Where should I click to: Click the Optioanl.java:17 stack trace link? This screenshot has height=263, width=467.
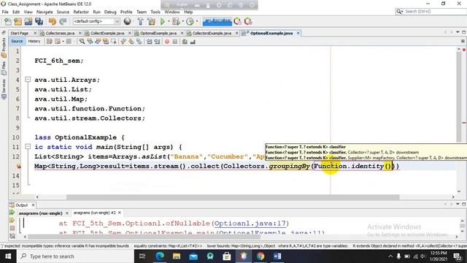(x=250, y=224)
